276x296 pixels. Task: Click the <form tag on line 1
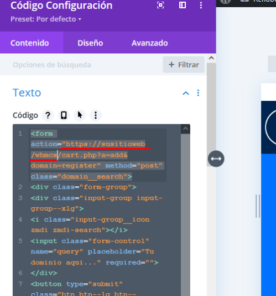click(42, 134)
